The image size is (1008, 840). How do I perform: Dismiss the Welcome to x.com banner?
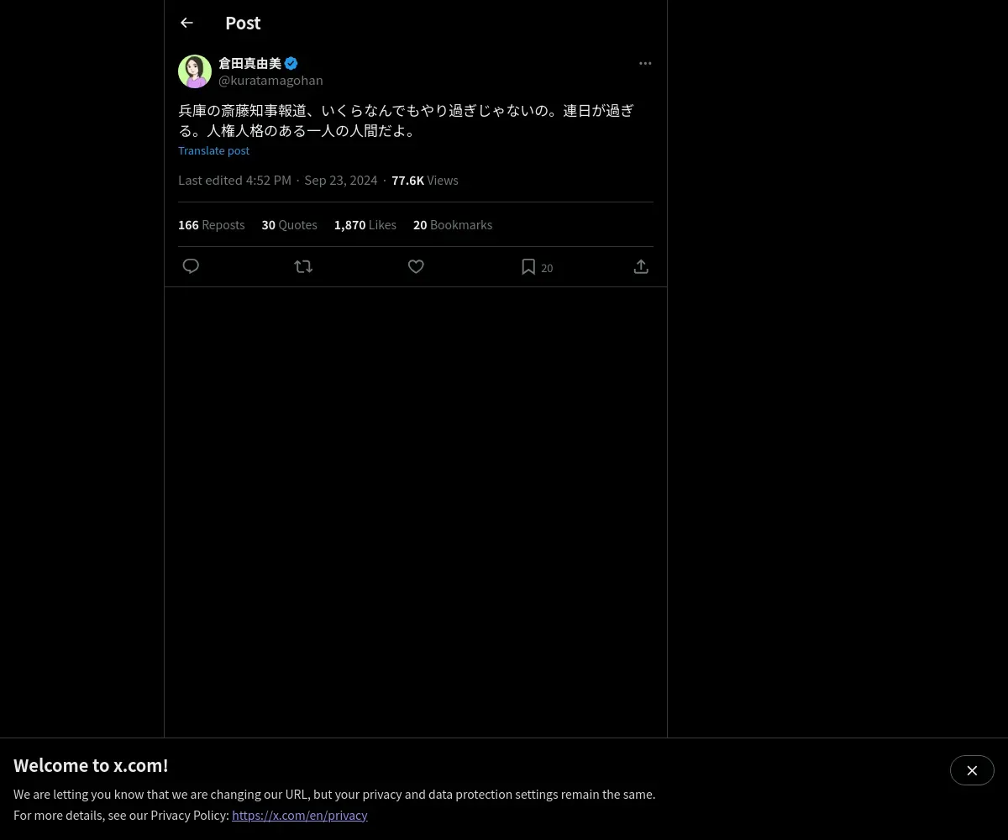(972, 770)
